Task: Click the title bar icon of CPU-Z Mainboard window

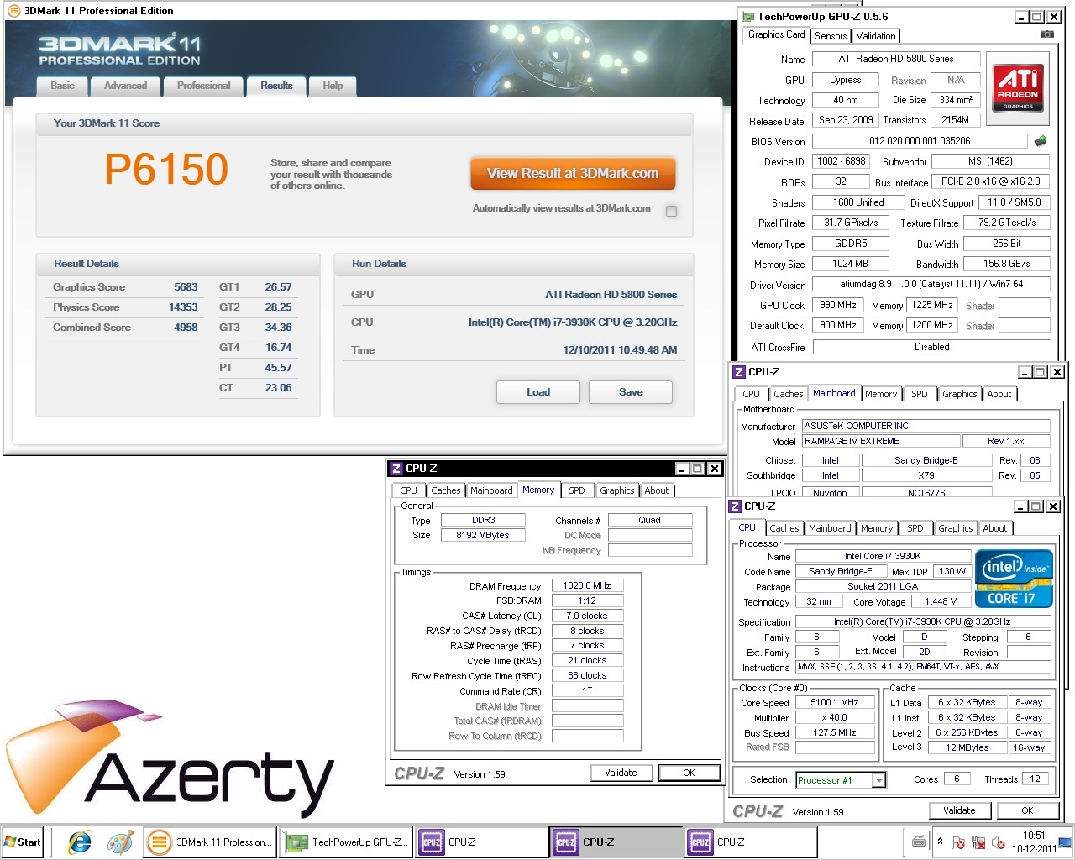Action: point(739,372)
